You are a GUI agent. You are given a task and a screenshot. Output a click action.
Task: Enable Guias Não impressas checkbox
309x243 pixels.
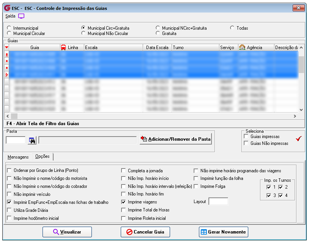point(246,143)
